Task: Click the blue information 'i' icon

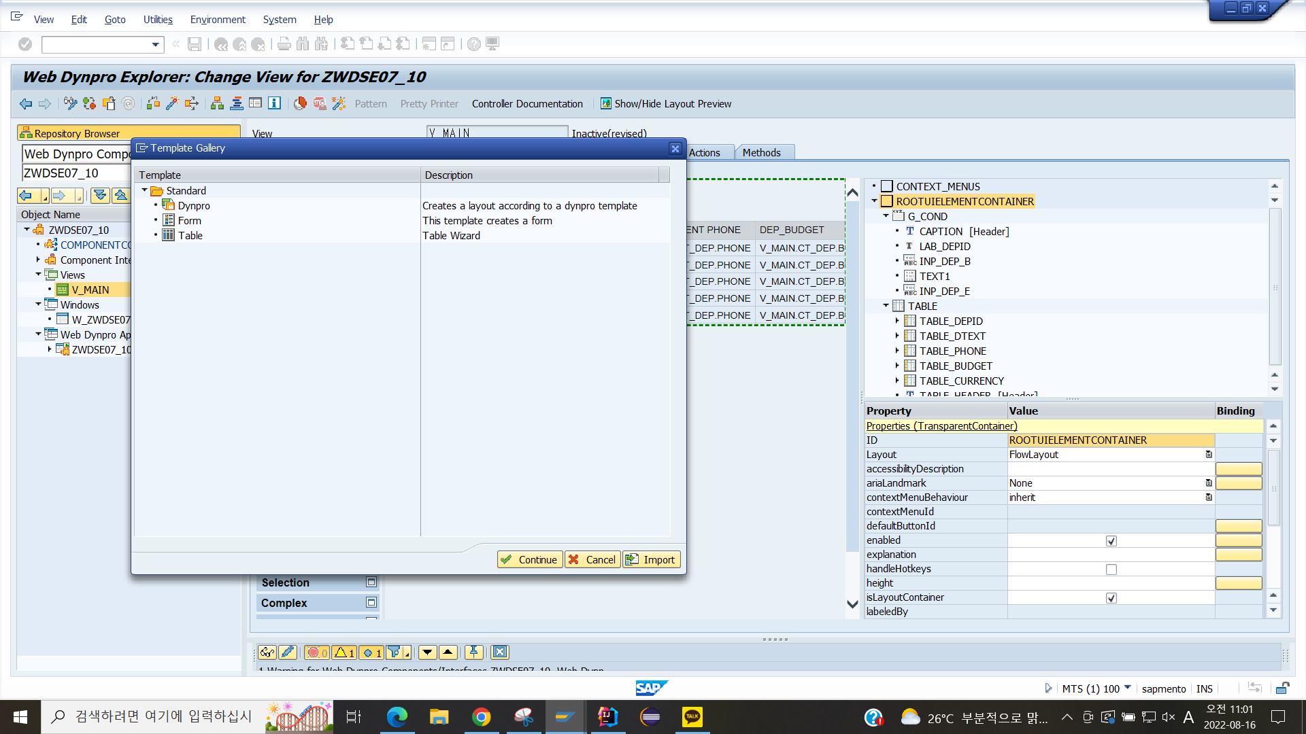Action: coord(274,103)
